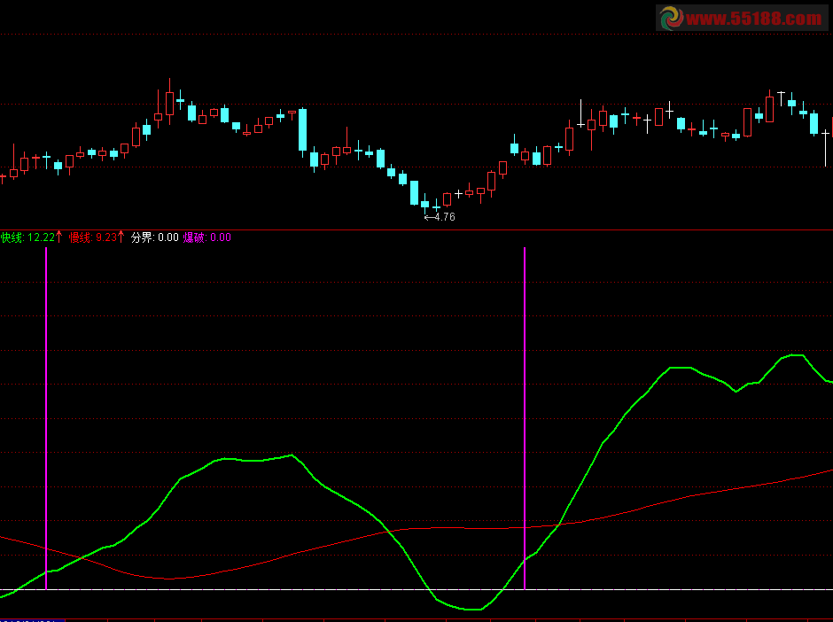Click the green fast line's lowest trough
Image resolution: width=833 pixels, height=622 pixels.
coord(474,610)
